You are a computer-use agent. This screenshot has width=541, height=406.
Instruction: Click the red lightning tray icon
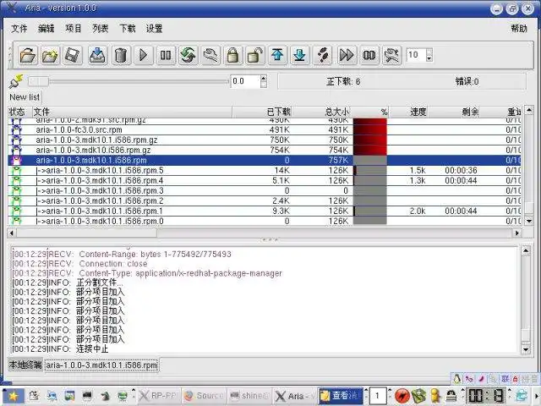coord(402,396)
